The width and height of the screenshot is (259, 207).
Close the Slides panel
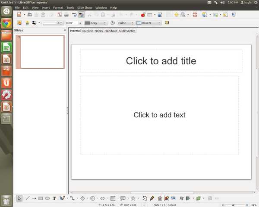[x=65, y=30]
